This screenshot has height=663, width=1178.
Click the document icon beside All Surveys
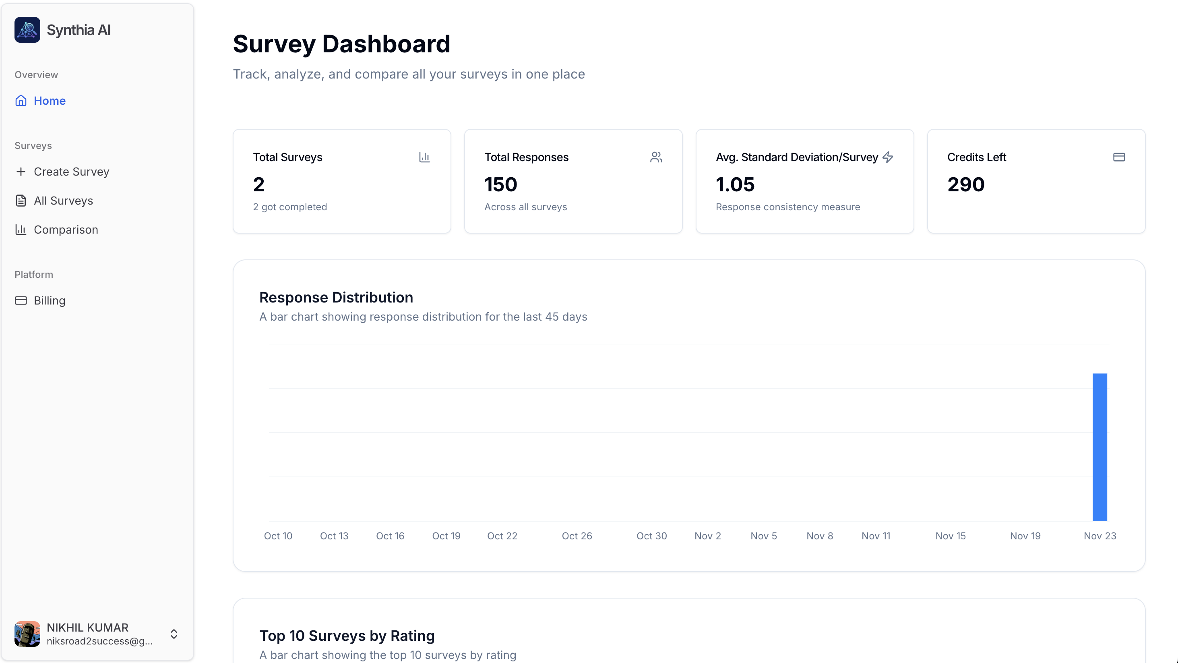[x=21, y=201]
